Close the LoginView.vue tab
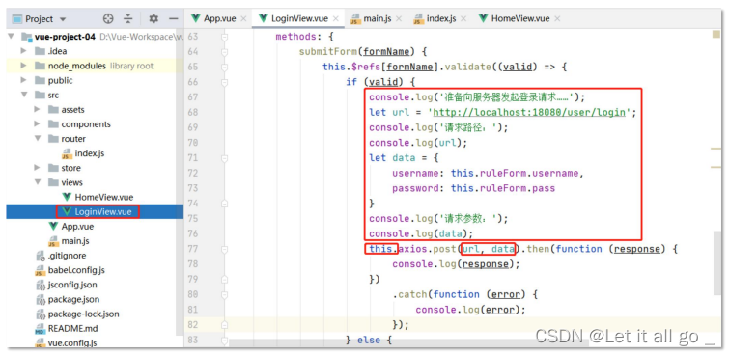This screenshot has width=729, height=355. pos(336,19)
